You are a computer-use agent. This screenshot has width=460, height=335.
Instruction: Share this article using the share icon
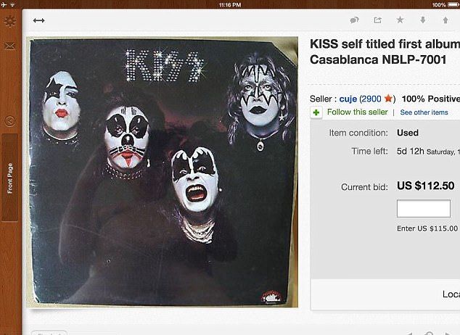tap(377, 20)
